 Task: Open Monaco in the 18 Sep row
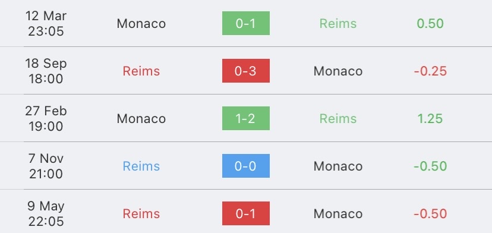(338, 71)
